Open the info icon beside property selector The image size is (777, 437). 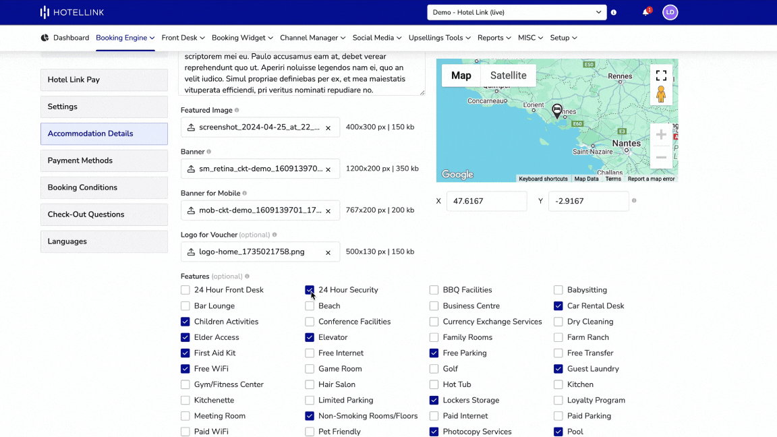[614, 12]
